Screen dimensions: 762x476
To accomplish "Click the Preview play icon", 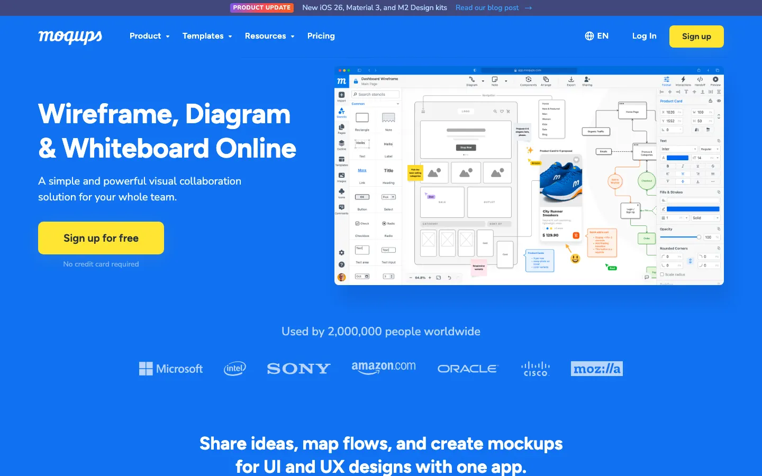I will [x=715, y=80].
